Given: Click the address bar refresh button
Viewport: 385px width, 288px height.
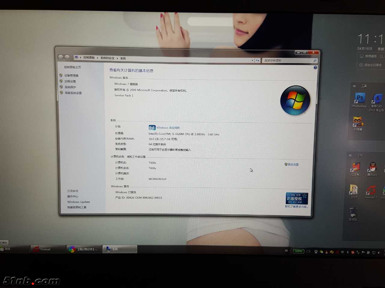Looking at the screenshot, I should coord(257,60).
